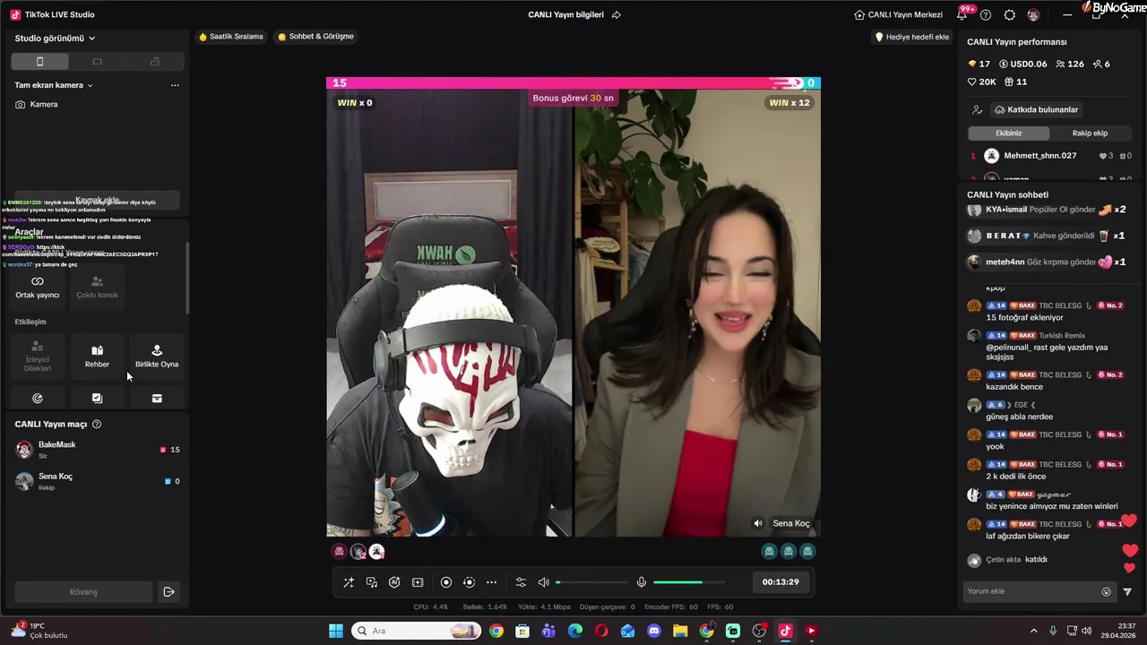Select Sena Koç in the match list

tap(97, 481)
